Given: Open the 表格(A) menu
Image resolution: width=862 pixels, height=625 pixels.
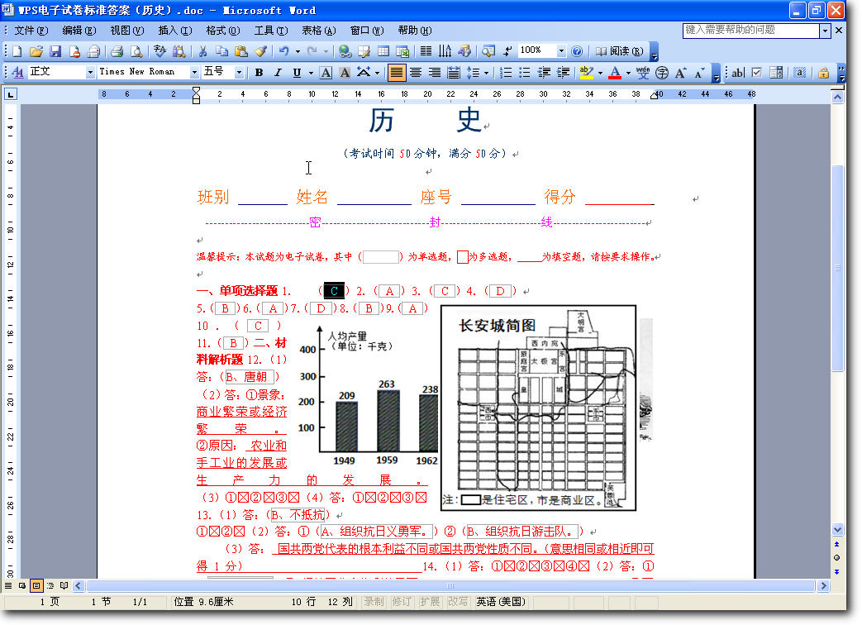Looking at the screenshot, I should (x=319, y=31).
